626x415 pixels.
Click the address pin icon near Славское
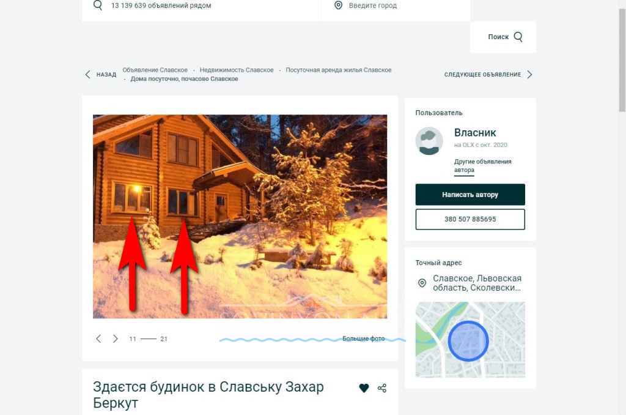click(x=422, y=283)
